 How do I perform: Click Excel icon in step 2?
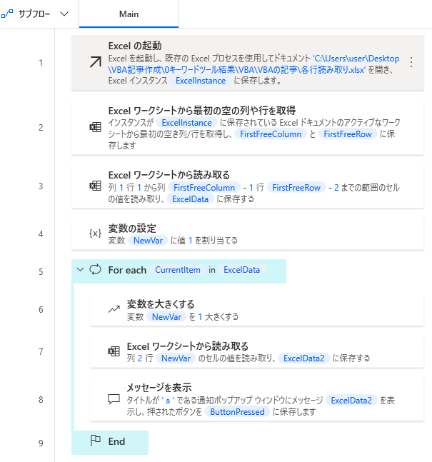click(x=94, y=127)
